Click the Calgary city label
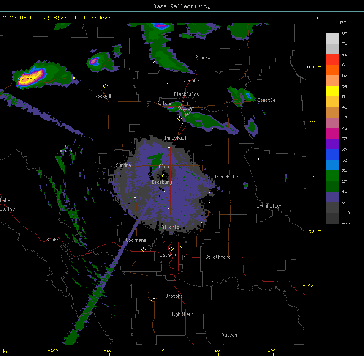The image size is (364, 356). [168, 255]
